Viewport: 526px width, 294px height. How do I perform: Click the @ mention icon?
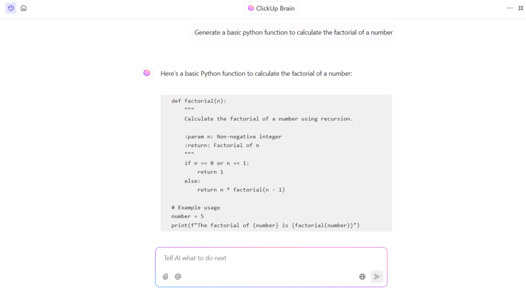[178, 277]
